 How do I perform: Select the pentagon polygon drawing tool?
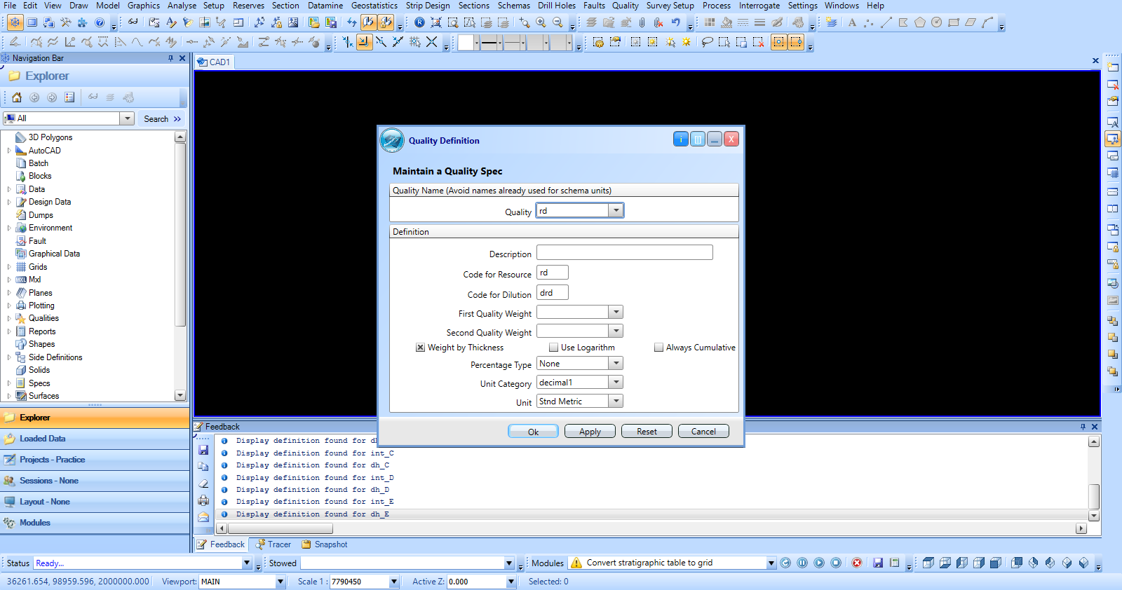click(x=919, y=22)
